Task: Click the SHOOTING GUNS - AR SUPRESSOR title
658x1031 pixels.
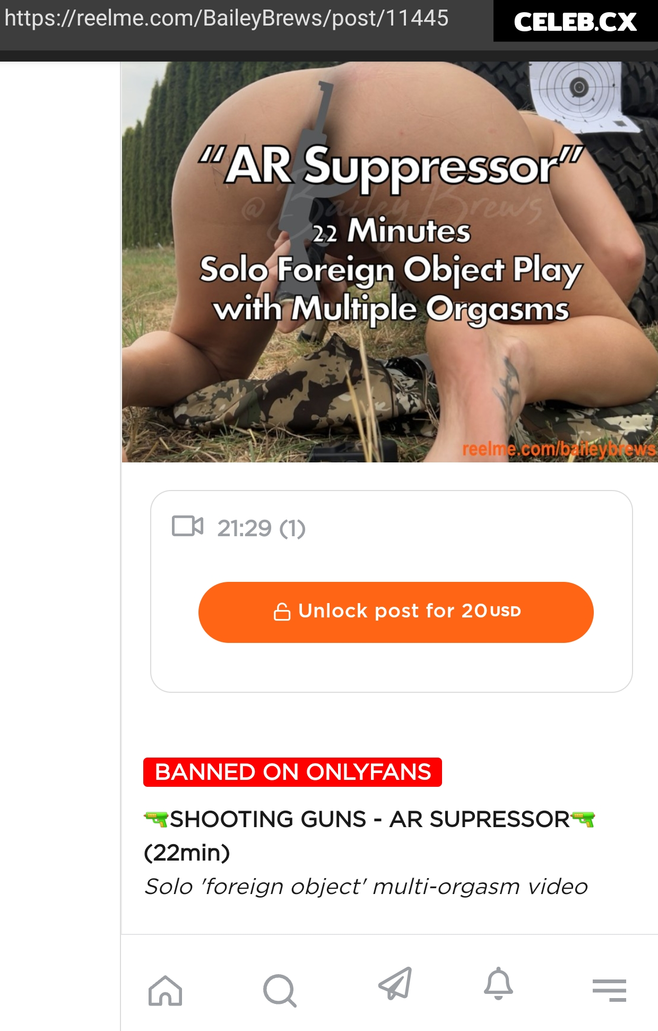Action: pyautogui.click(x=369, y=819)
